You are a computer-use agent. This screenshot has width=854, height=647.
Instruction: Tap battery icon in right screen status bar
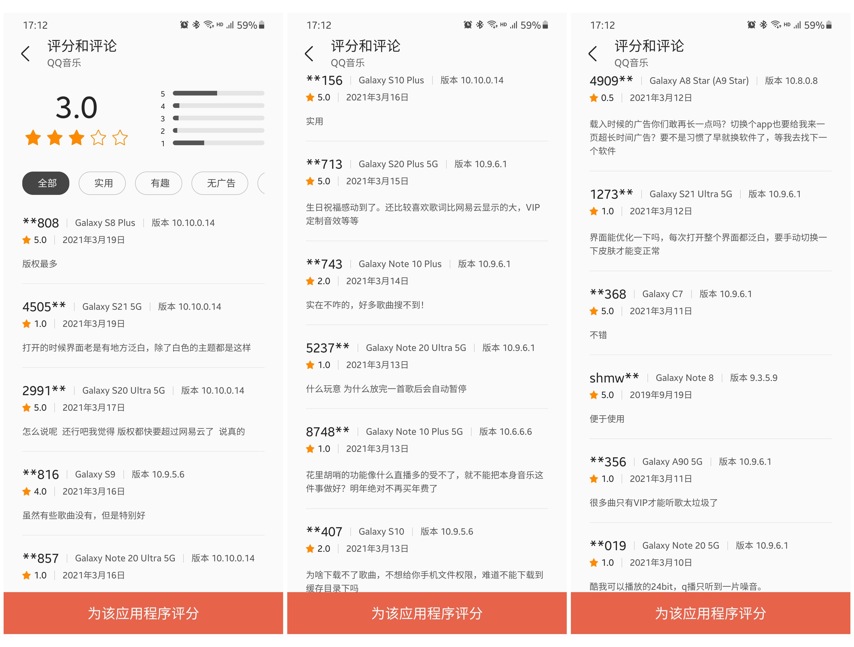829,25
